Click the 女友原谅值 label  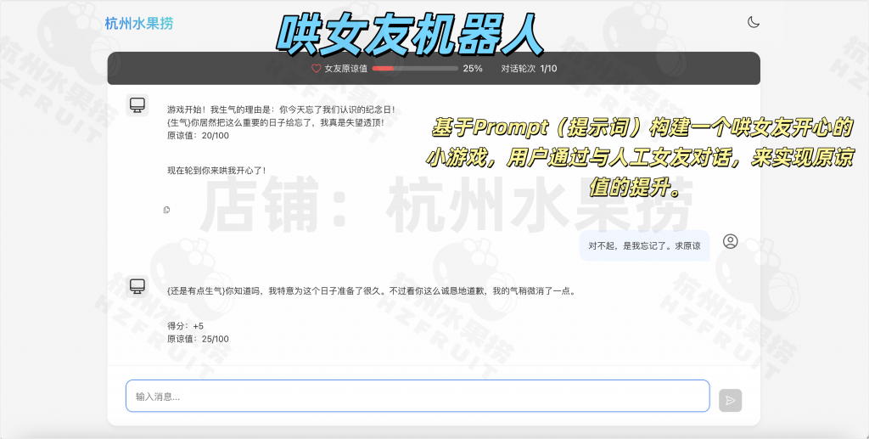pyautogui.click(x=346, y=69)
